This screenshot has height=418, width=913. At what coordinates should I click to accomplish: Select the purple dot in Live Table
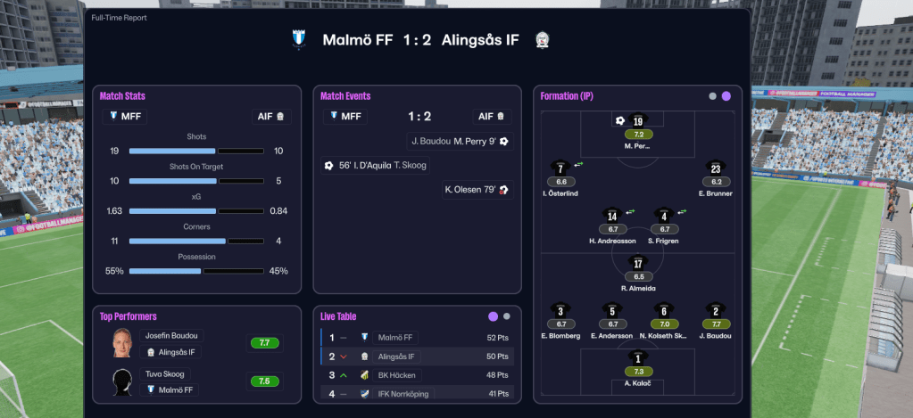493,316
